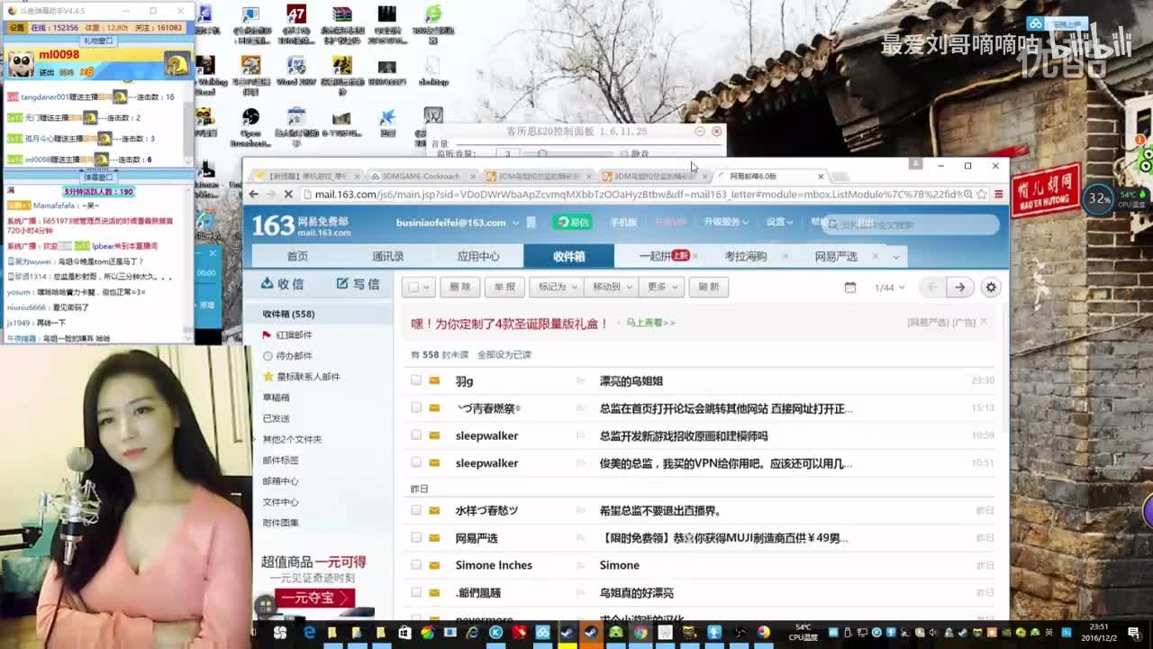The height and width of the screenshot is (649, 1153).
Task: Open the Word 2007 desktop shortcut
Action: click(x=296, y=70)
